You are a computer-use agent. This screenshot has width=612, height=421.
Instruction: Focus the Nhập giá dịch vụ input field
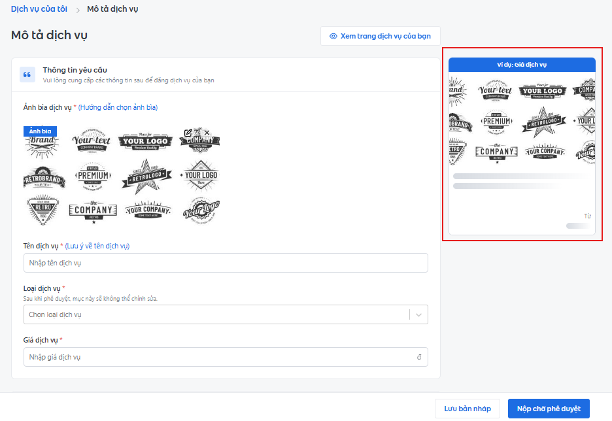tap(219, 357)
